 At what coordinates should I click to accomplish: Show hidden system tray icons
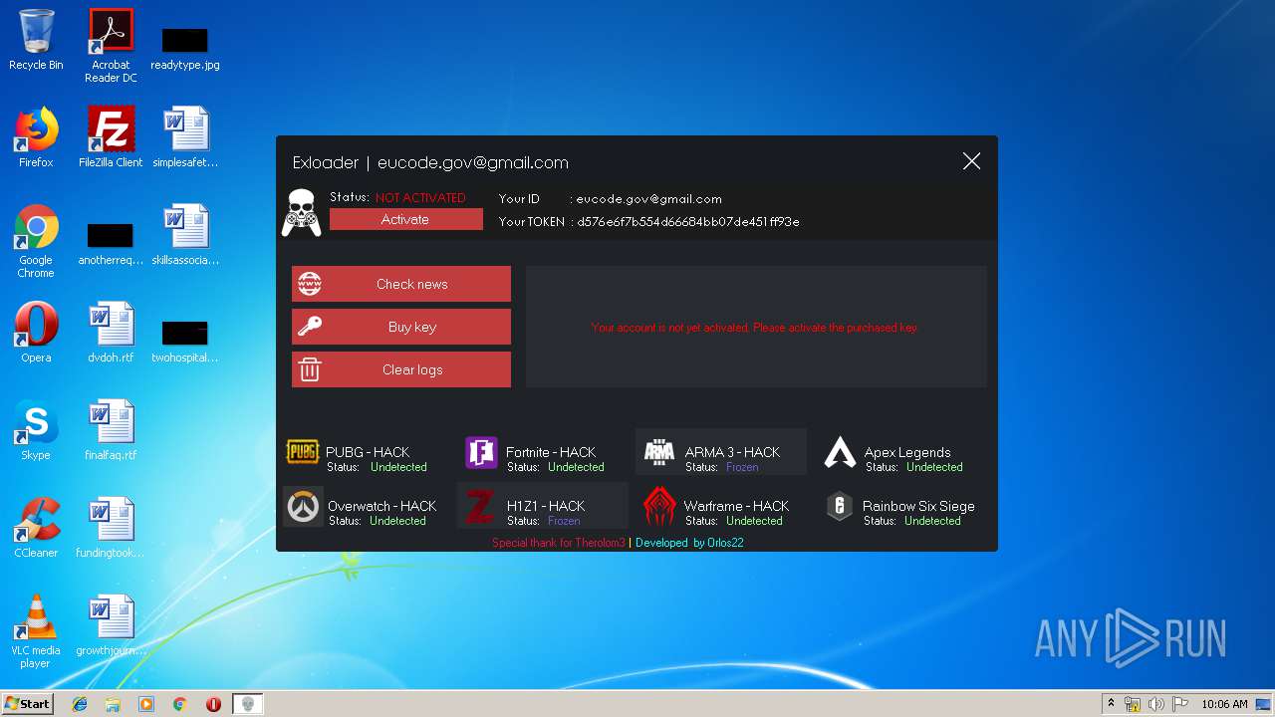pyautogui.click(x=1111, y=704)
